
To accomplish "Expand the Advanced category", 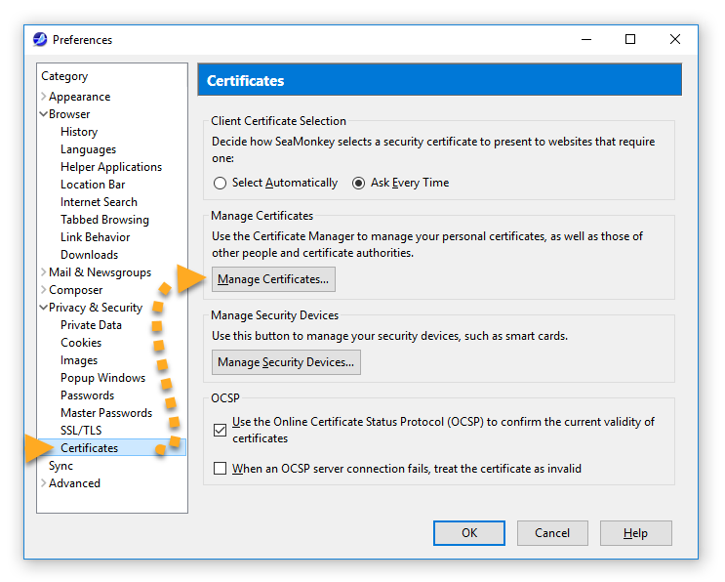I will pyautogui.click(x=44, y=483).
